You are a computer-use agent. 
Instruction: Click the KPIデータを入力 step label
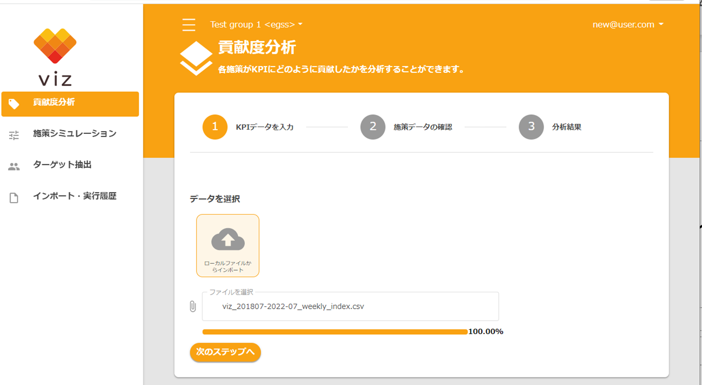coord(265,127)
